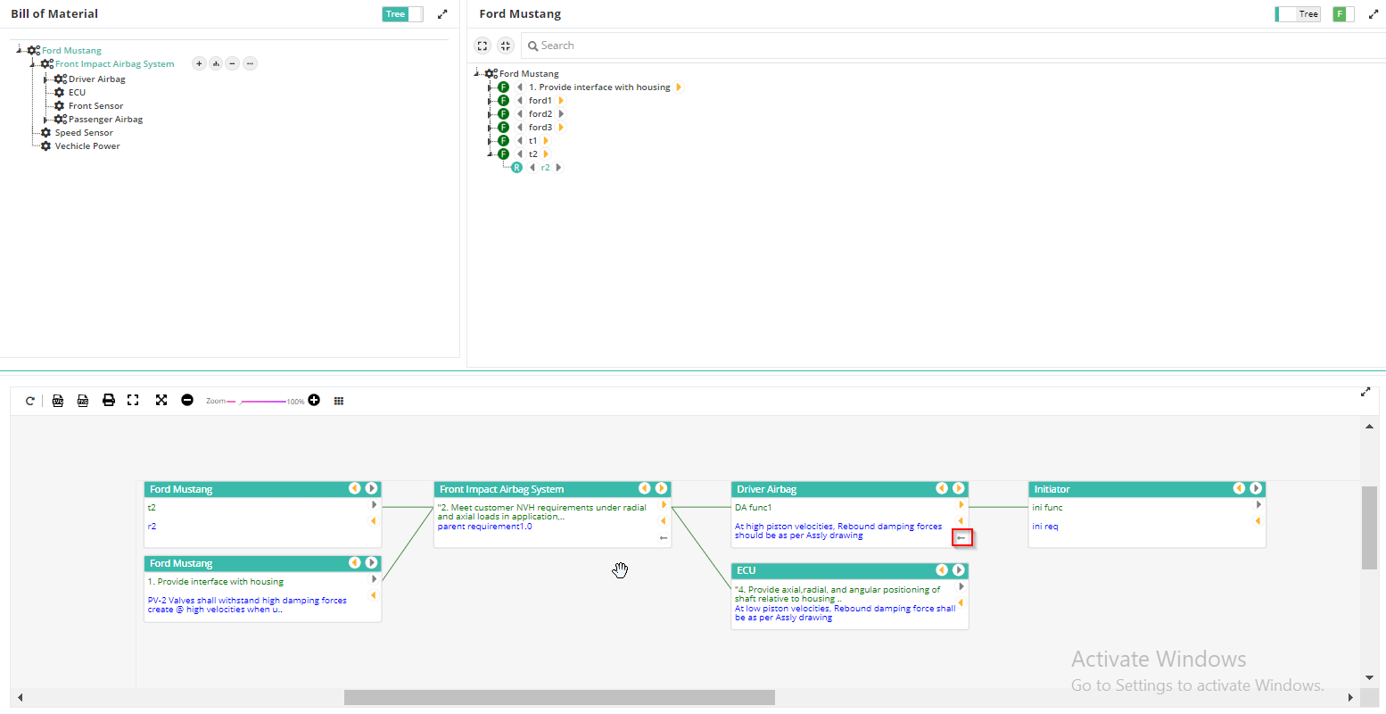
Task: Expand Driver Airbag tree node
Action: tap(46, 79)
